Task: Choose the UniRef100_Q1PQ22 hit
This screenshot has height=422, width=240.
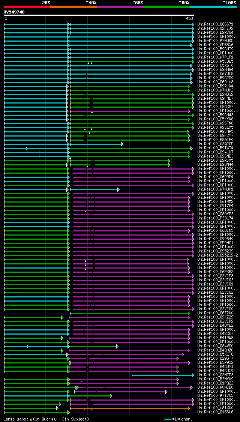Action: (x=215, y=383)
